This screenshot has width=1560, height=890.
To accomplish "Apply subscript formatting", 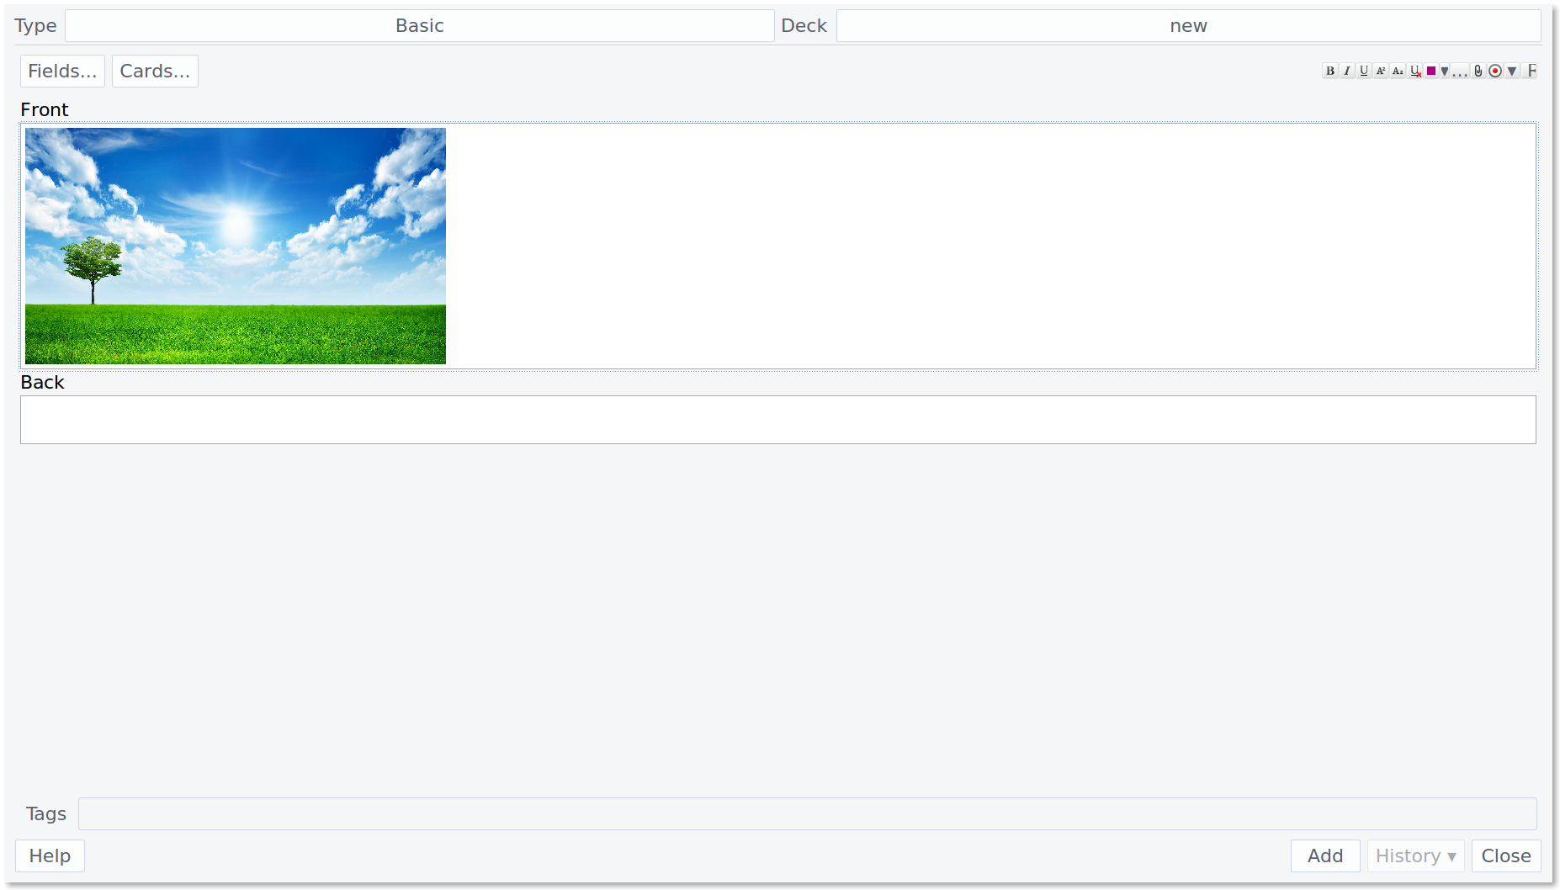I will 1398,72.
